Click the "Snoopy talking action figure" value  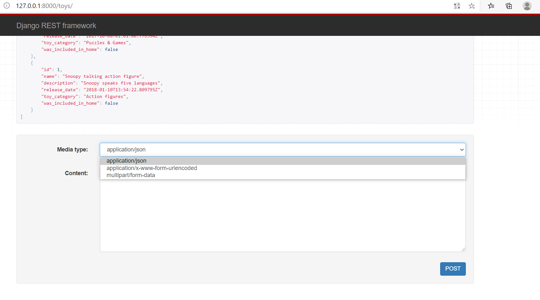click(102, 76)
